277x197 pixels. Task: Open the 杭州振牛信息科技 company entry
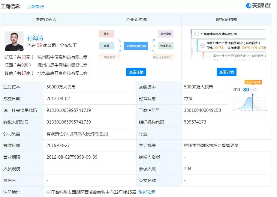(60, 57)
